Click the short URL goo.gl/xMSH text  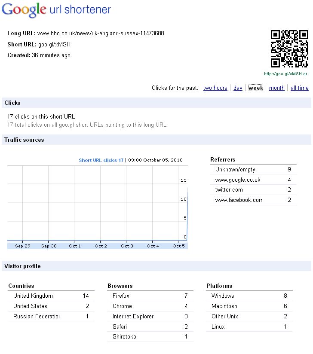(54, 45)
